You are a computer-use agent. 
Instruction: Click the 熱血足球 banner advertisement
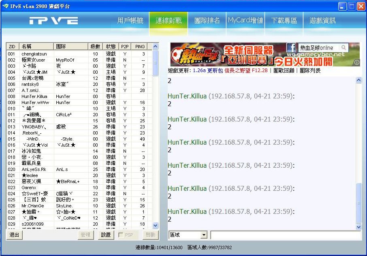[265, 54]
